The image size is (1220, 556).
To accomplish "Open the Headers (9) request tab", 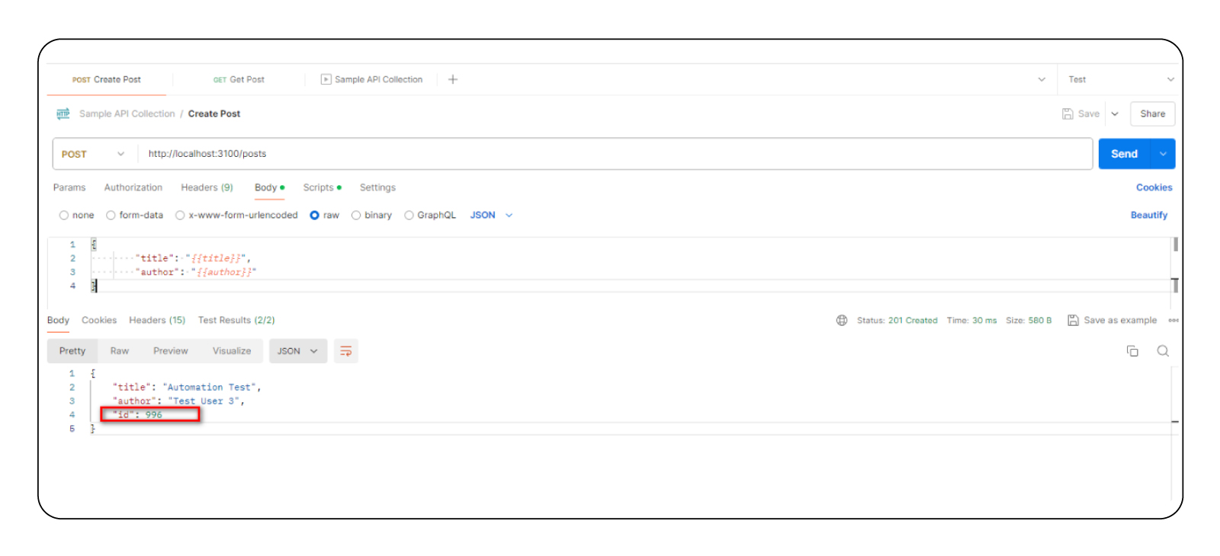I will 207,187.
